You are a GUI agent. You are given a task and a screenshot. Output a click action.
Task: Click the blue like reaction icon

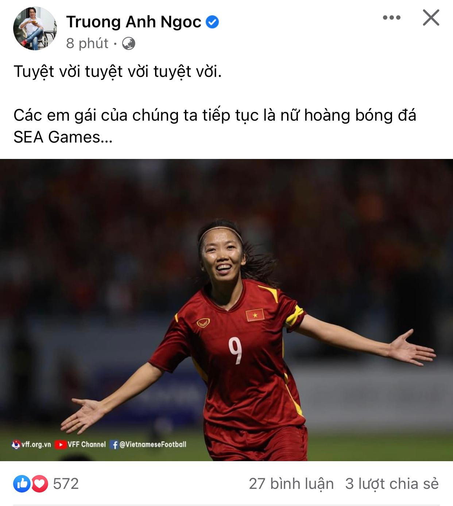pyautogui.click(x=22, y=484)
